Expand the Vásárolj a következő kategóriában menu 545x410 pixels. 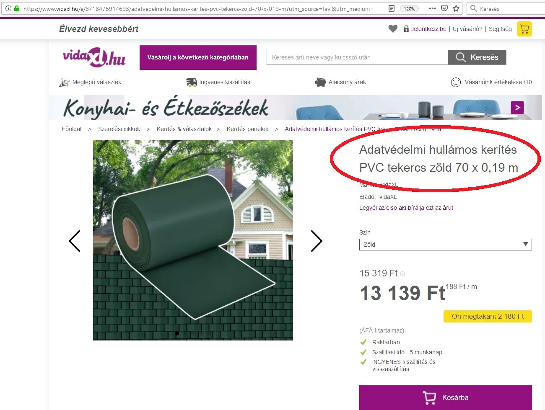coord(198,57)
